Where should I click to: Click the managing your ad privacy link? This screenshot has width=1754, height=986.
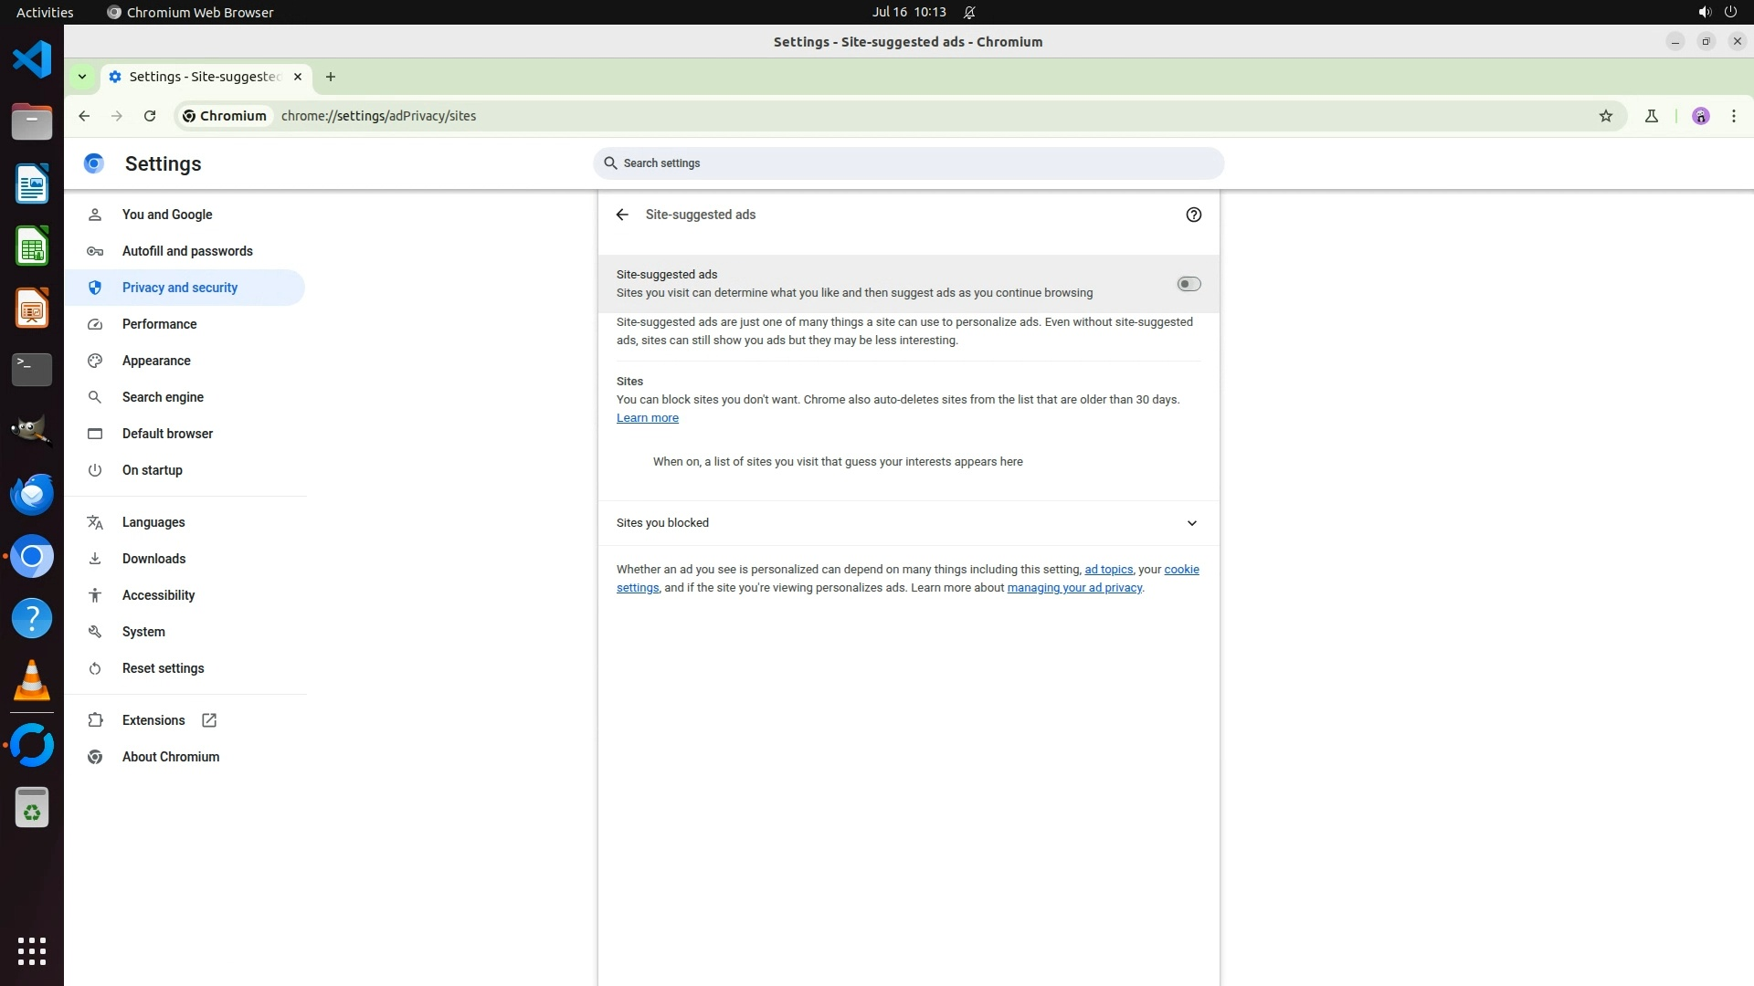point(1074,588)
